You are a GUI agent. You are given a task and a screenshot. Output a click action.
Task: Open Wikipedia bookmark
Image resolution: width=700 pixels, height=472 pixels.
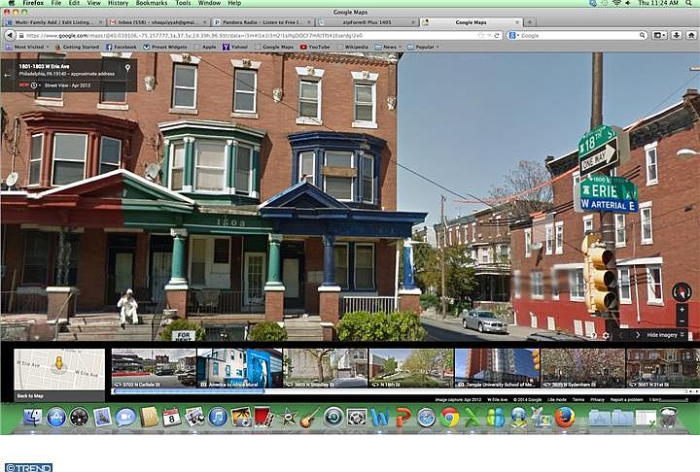click(x=353, y=47)
